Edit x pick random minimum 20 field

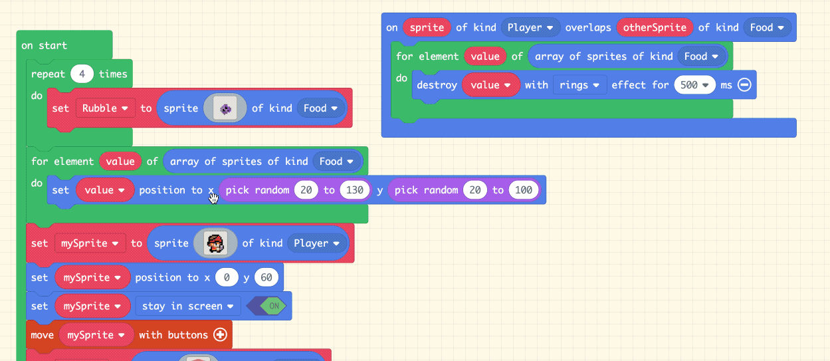[306, 190]
